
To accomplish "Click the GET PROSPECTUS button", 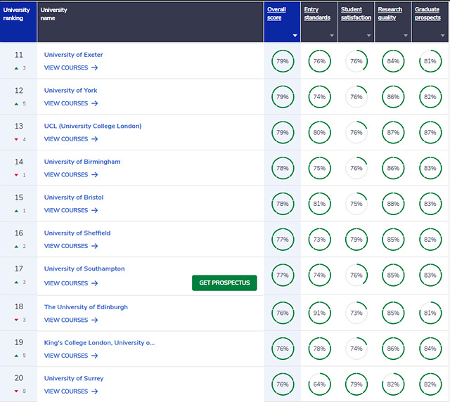I will [x=224, y=283].
